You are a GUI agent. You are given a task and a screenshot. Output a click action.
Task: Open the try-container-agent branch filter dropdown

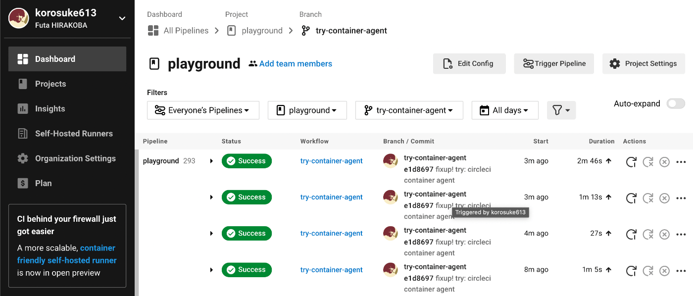(409, 110)
